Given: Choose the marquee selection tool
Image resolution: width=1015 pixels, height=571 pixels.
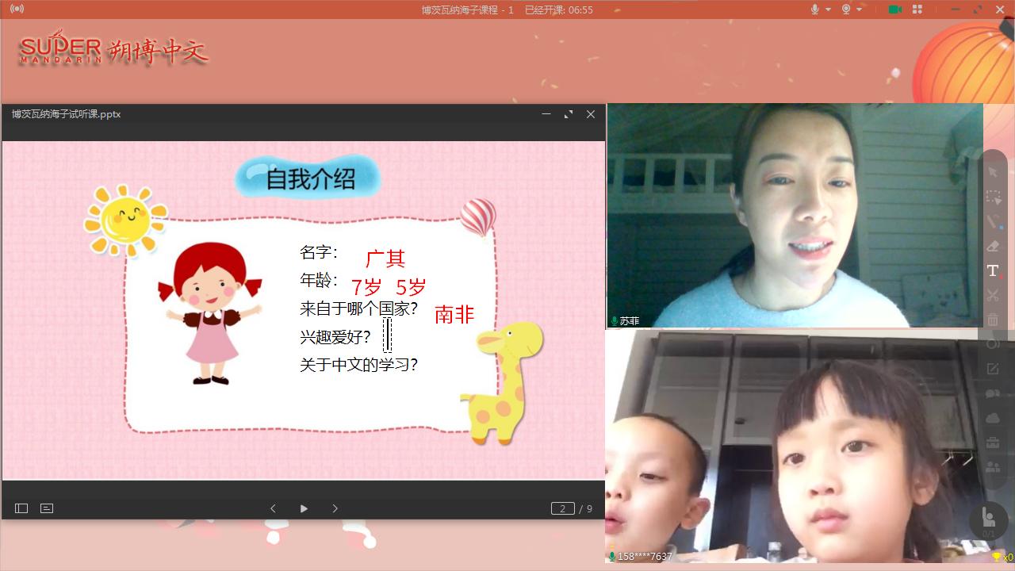Looking at the screenshot, I should (x=993, y=197).
